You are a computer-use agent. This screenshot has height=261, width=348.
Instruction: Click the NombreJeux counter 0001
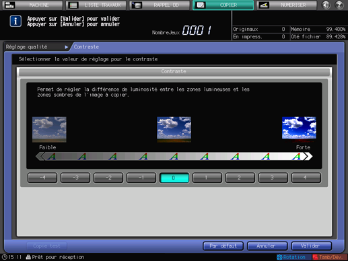(197, 30)
